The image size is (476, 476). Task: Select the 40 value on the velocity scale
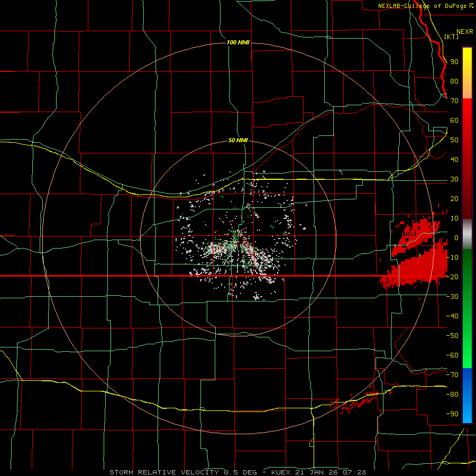point(454,160)
